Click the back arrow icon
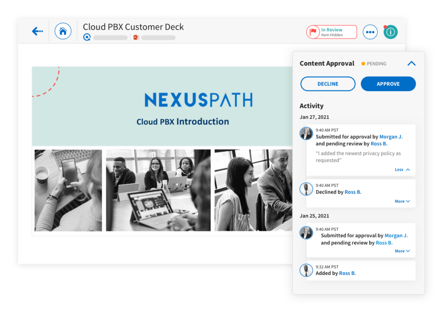 point(37,31)
